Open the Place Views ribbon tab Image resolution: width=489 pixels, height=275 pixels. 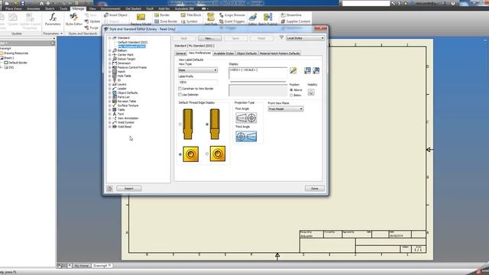(14, 8)
